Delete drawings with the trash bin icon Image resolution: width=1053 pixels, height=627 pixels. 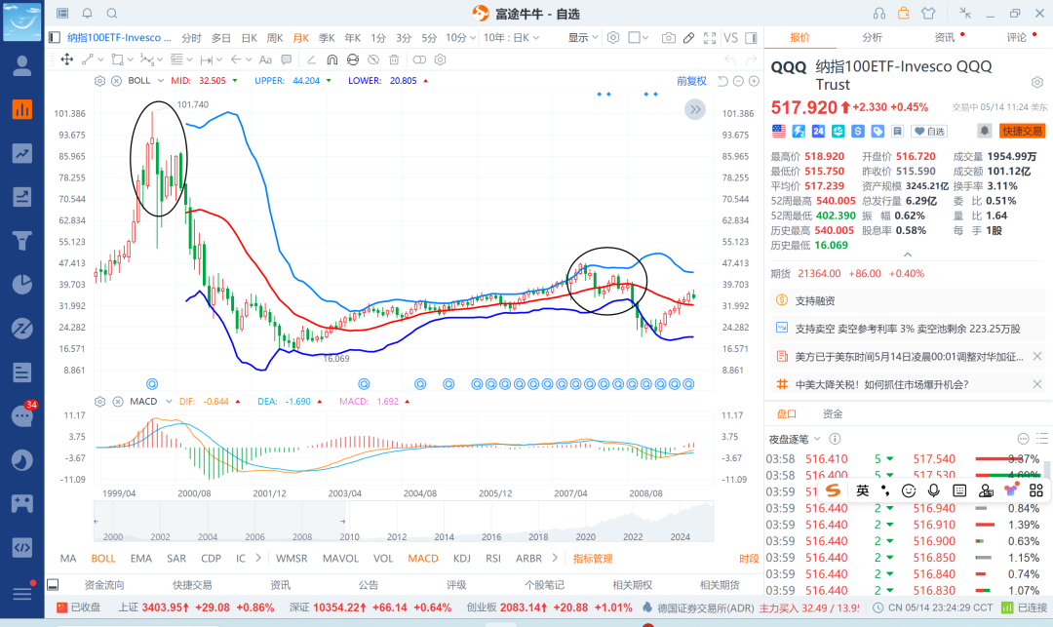click(394, 59)
